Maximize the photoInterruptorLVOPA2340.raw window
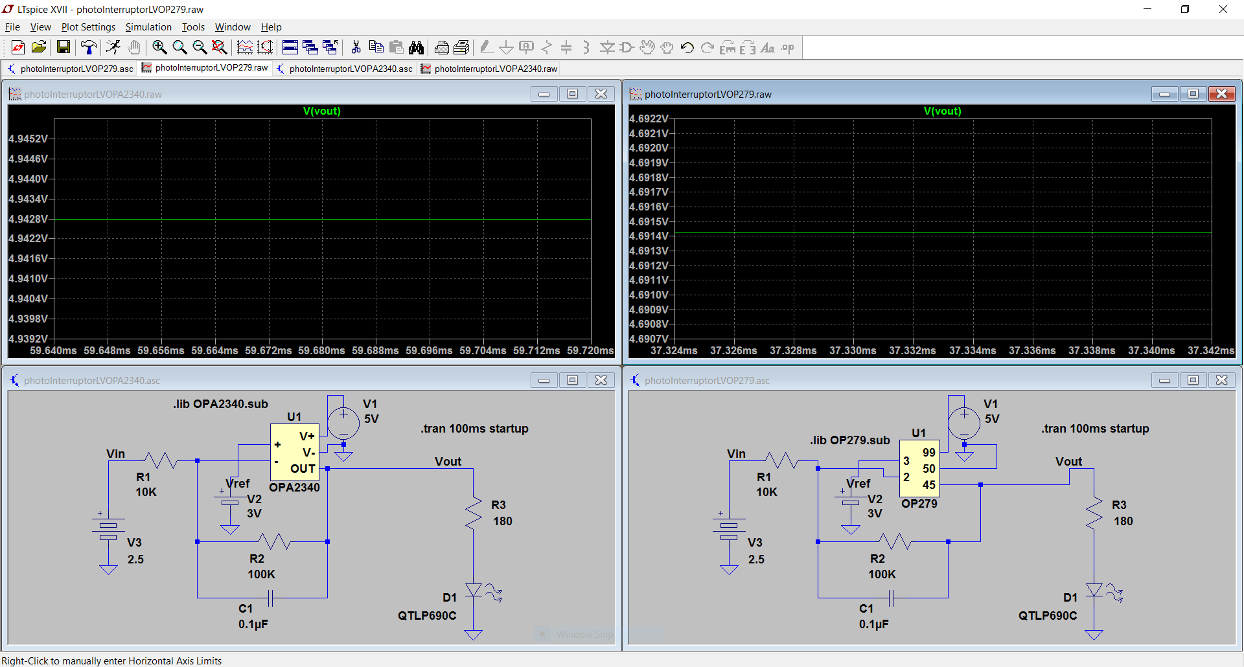 (x=573, y=94)
